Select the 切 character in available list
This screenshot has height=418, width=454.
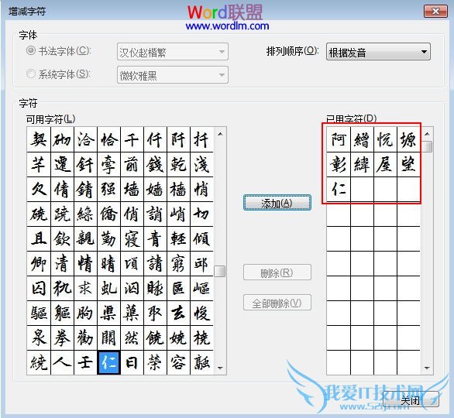tap(201, 214)
